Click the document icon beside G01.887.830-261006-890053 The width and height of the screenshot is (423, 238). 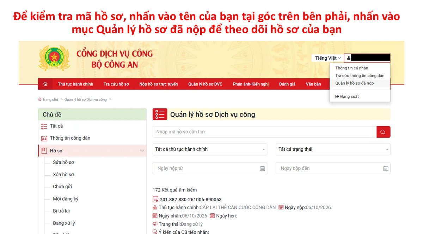pyautogui.click(x=155, y=200)
